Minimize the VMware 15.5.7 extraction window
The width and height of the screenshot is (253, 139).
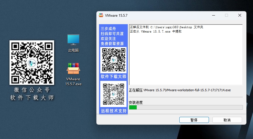coord(214,15)
